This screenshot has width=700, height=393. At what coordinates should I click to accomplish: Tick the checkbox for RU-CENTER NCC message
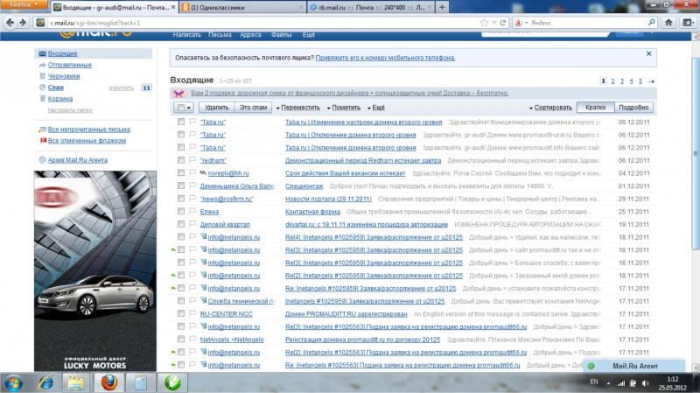[181, 313]
